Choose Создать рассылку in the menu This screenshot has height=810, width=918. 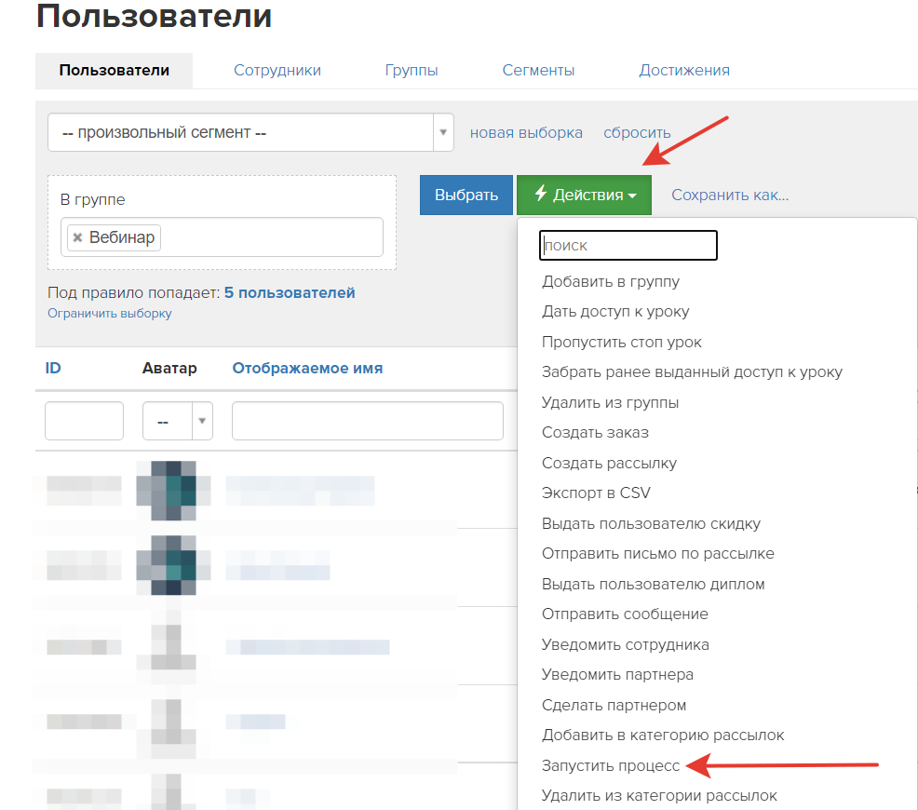click(x=609, y=463)
